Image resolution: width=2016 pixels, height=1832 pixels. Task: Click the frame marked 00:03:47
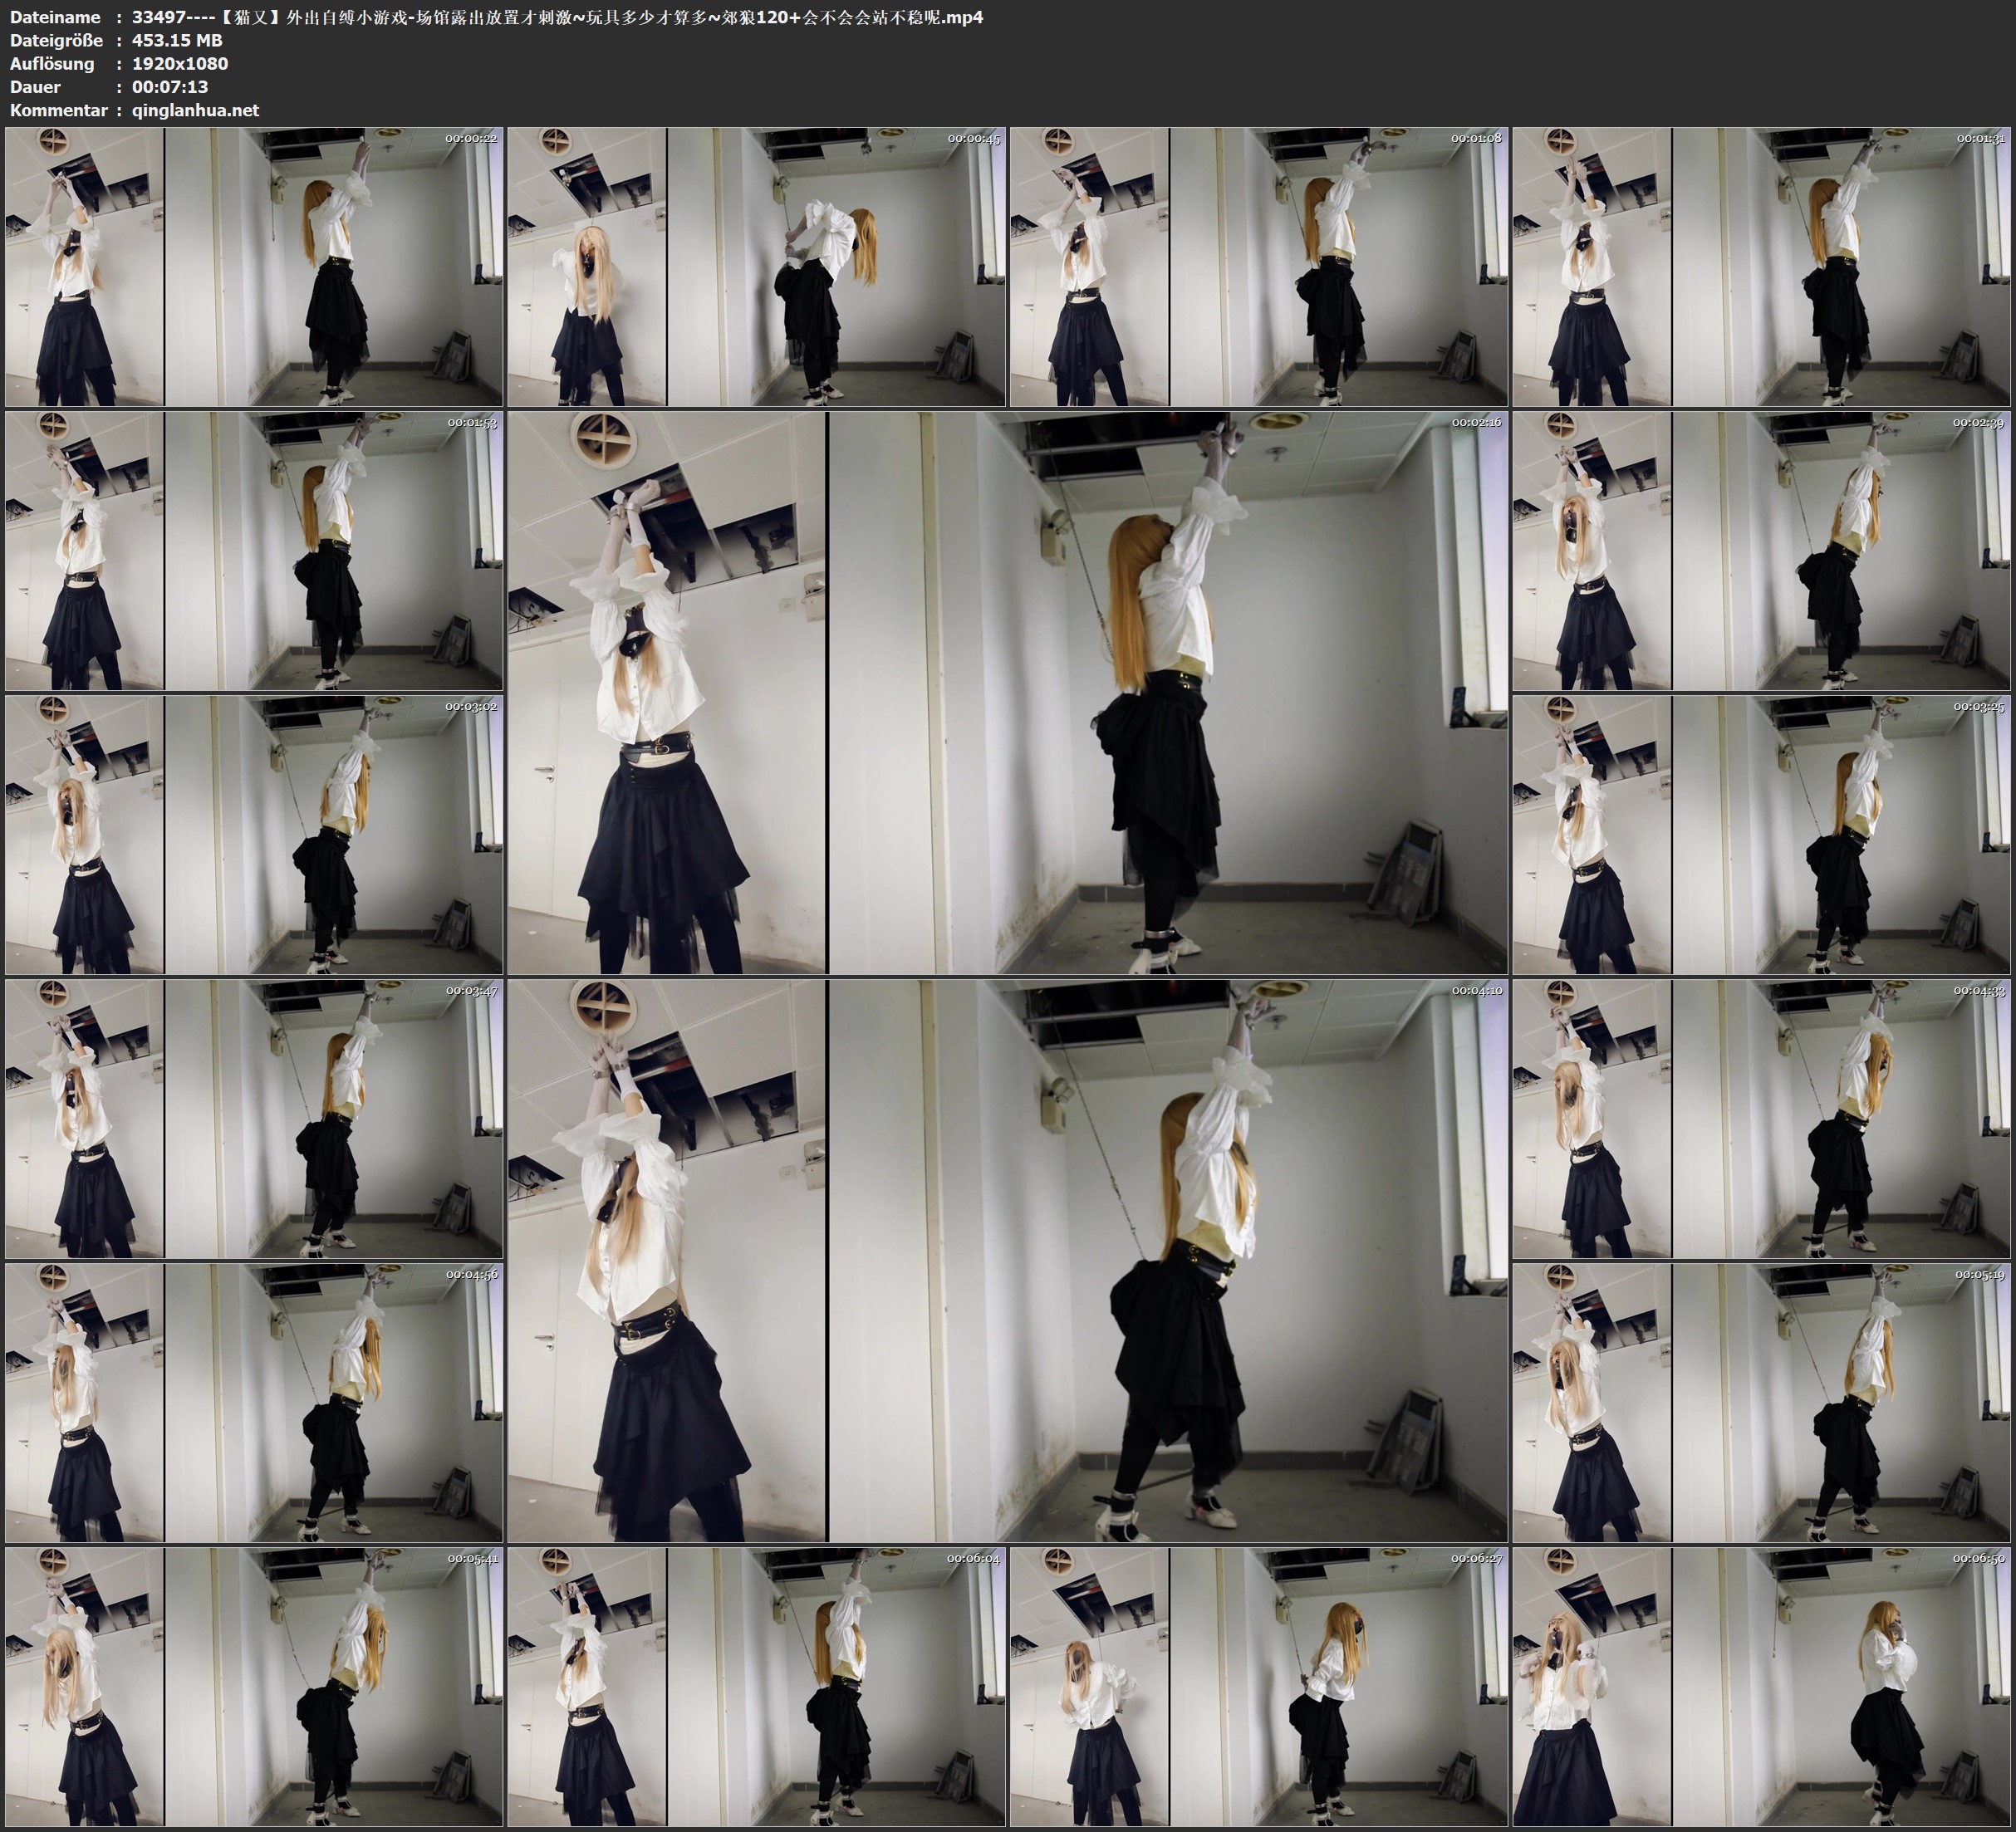click(254, 1119)
